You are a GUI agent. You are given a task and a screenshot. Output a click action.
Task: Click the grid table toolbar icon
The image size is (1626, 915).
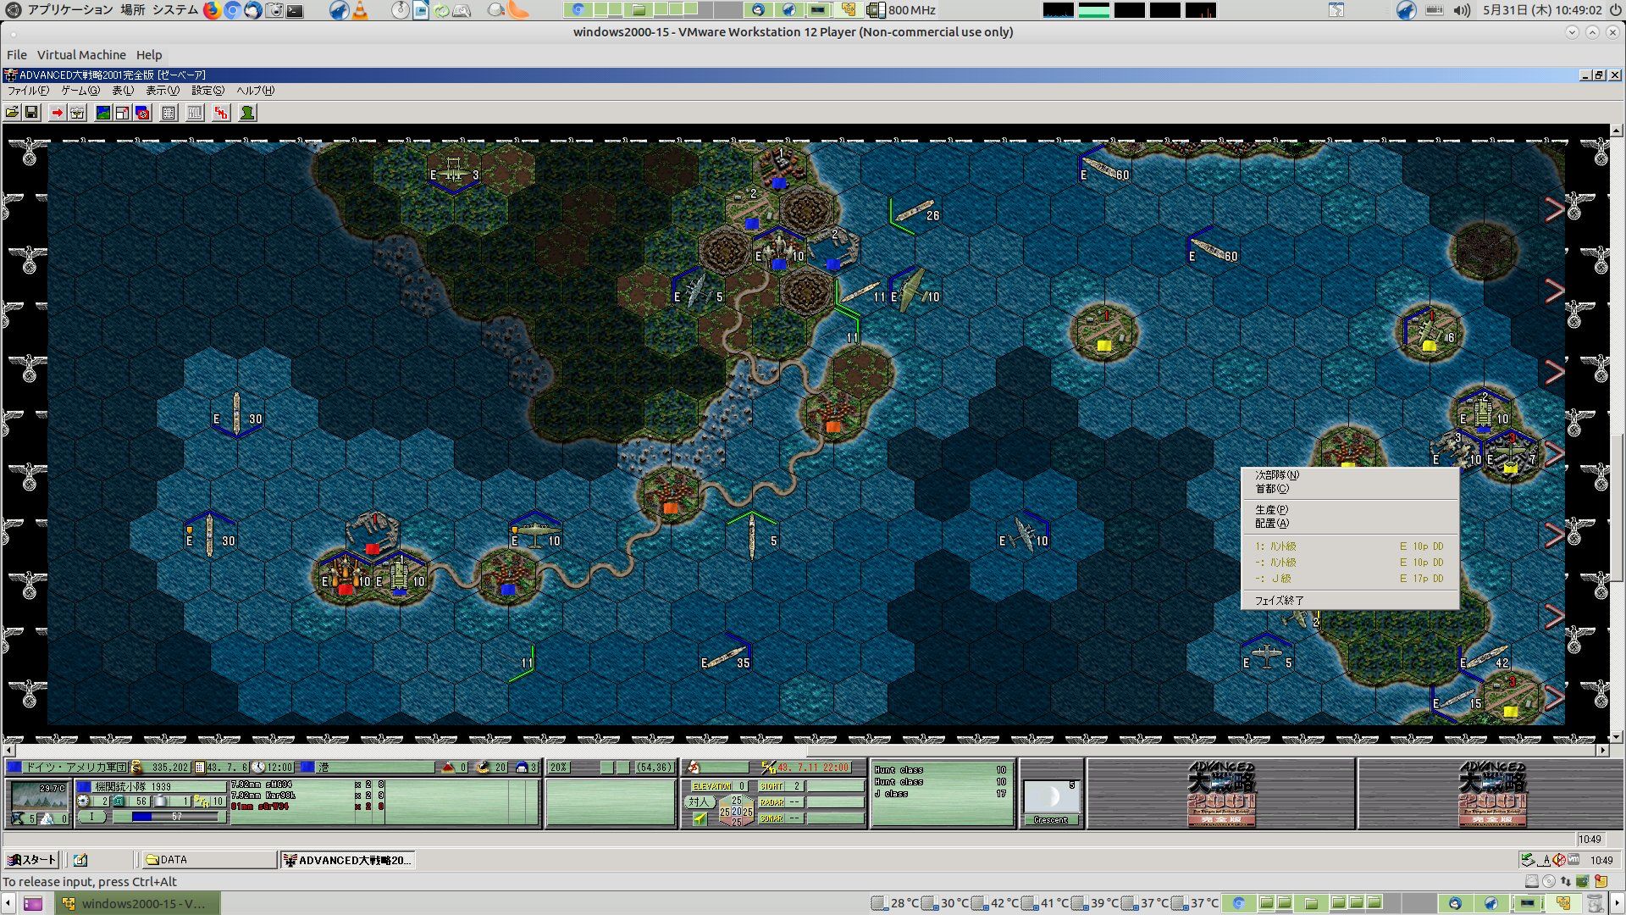tap(169, 113)
